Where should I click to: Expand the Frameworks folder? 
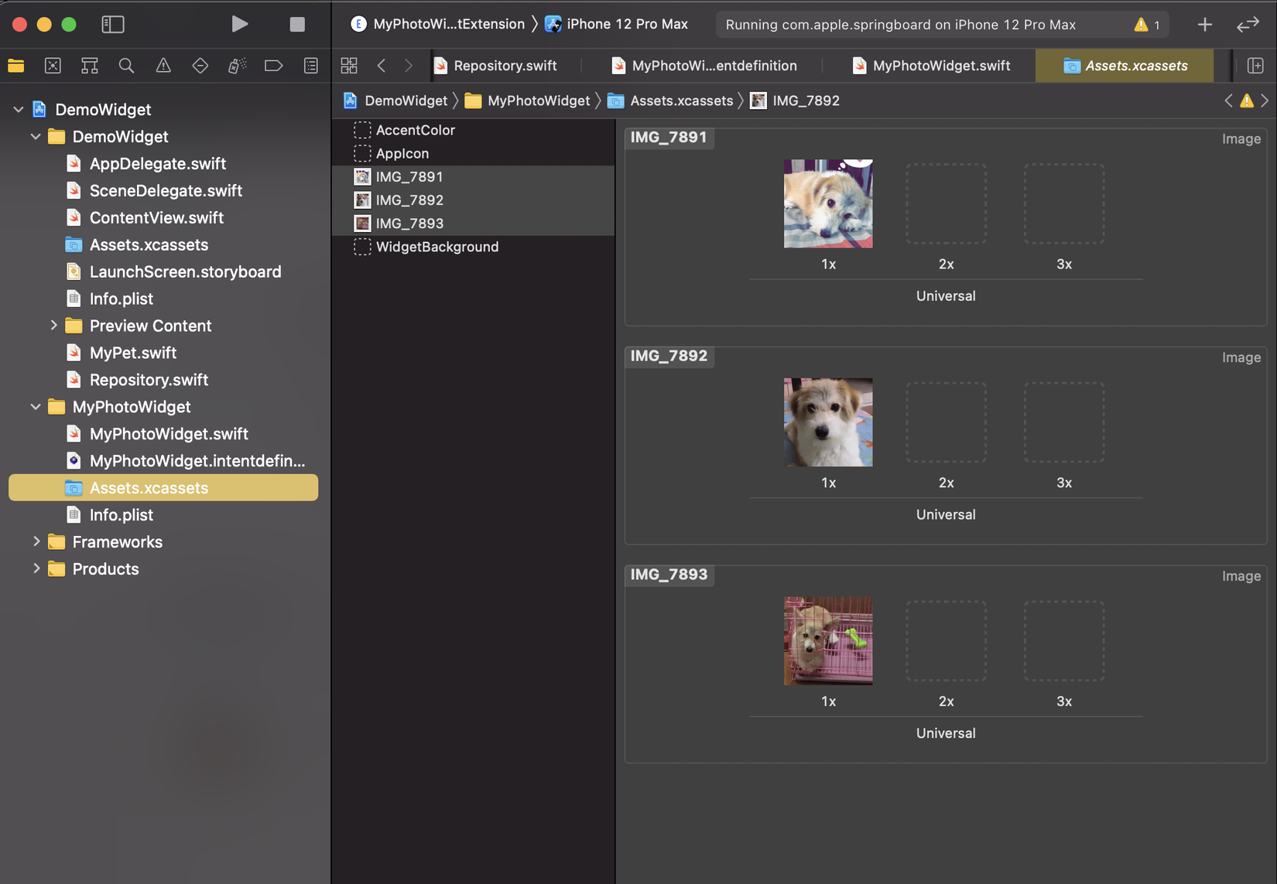(x=36, y=541)
